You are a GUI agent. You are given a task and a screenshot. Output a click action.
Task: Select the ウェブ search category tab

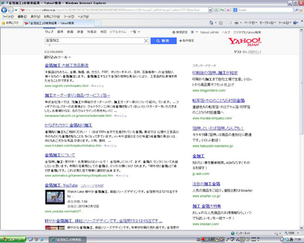click(49, 32)
